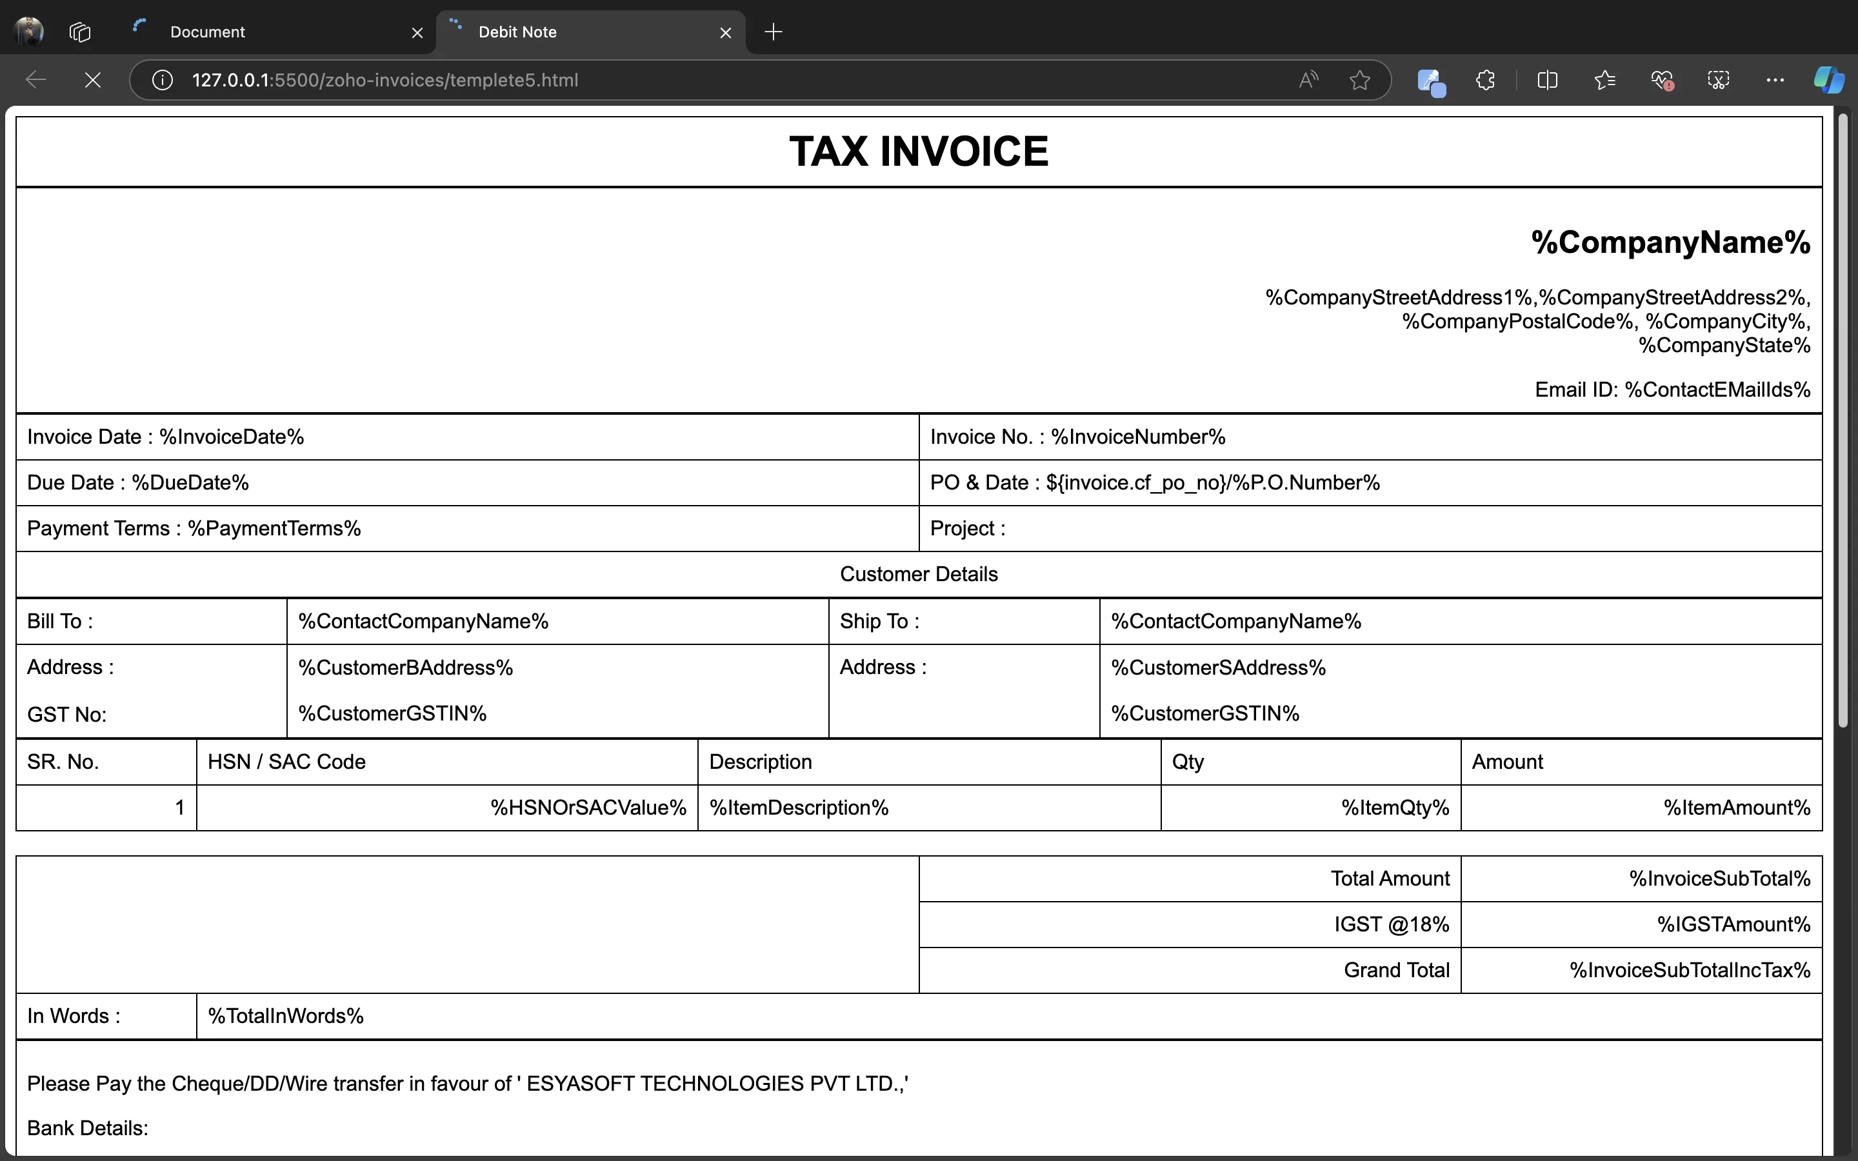The height and width of the screenshot is (1161, 1858).
Task: Click the Bill To label
Action: (60, 621)
